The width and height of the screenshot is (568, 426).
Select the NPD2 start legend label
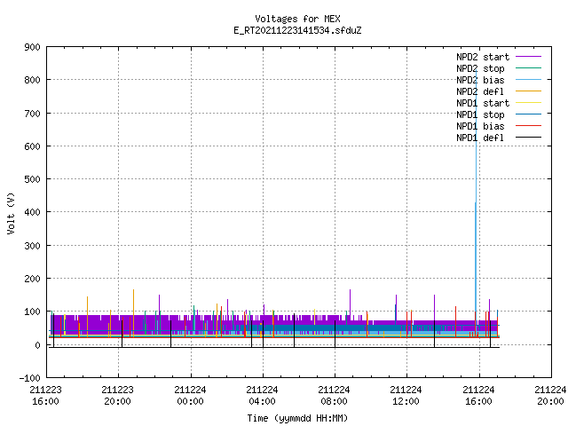pyautogui.click(x=483, y=57)
